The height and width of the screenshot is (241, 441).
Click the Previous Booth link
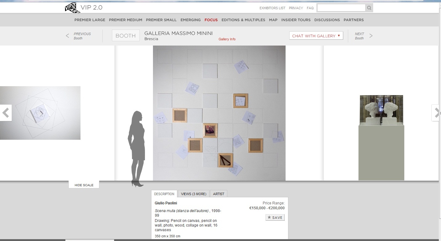coord(82,36)
